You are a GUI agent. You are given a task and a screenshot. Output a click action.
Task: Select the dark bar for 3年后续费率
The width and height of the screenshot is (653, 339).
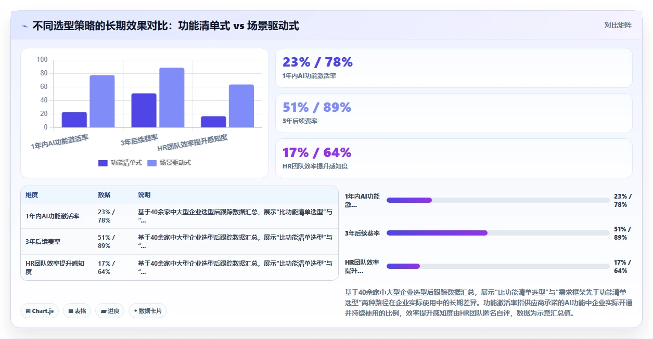(144, 110)
